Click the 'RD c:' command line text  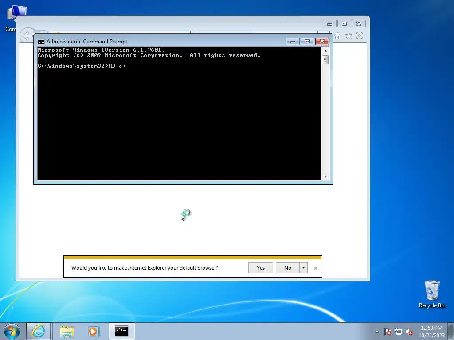[117, 66]
